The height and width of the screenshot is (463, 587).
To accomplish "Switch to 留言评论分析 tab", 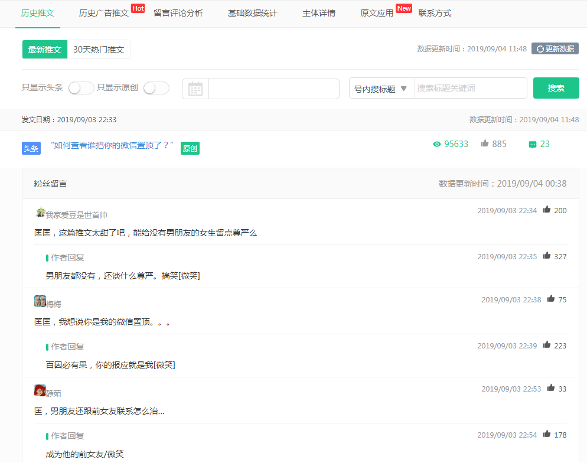I will coord(178,13).
